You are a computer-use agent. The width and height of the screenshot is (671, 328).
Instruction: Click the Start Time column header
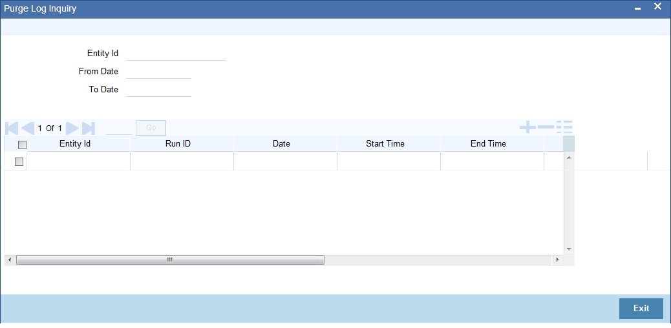coord(385,144)
